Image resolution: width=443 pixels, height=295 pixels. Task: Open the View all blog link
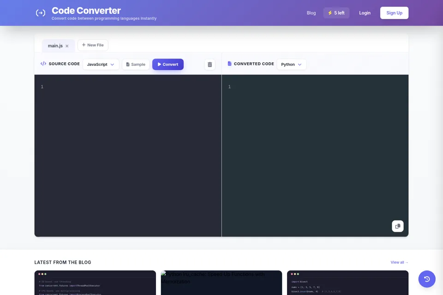(x=399, y=262)
